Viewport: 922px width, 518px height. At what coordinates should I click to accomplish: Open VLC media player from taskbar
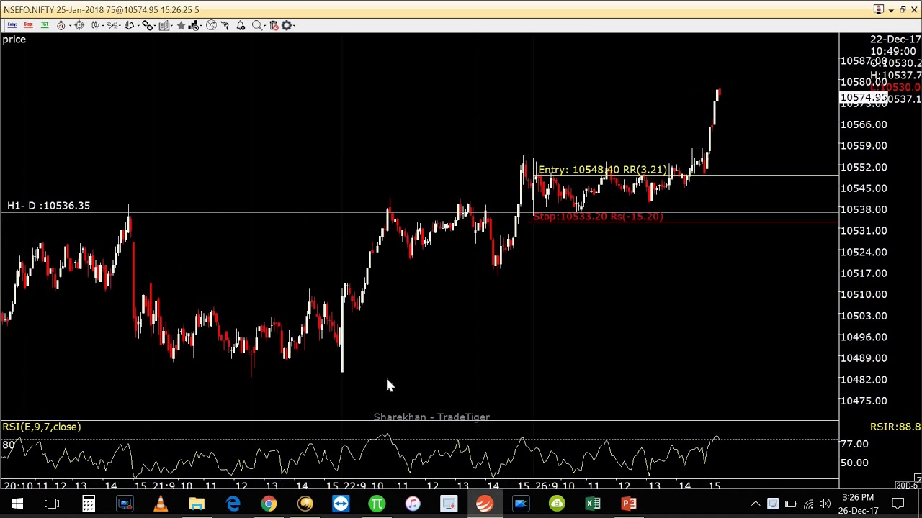coord(160,504)
